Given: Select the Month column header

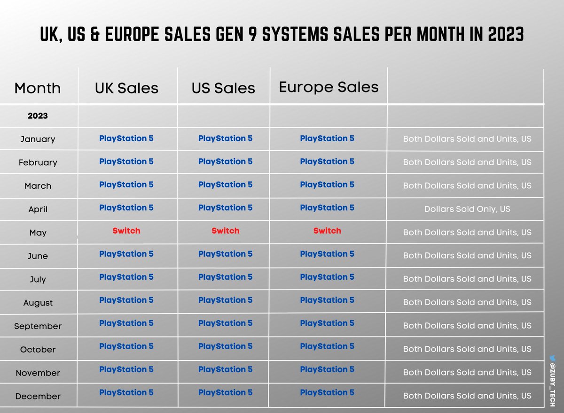Looking at the screenshot, I should coord(38,88).
